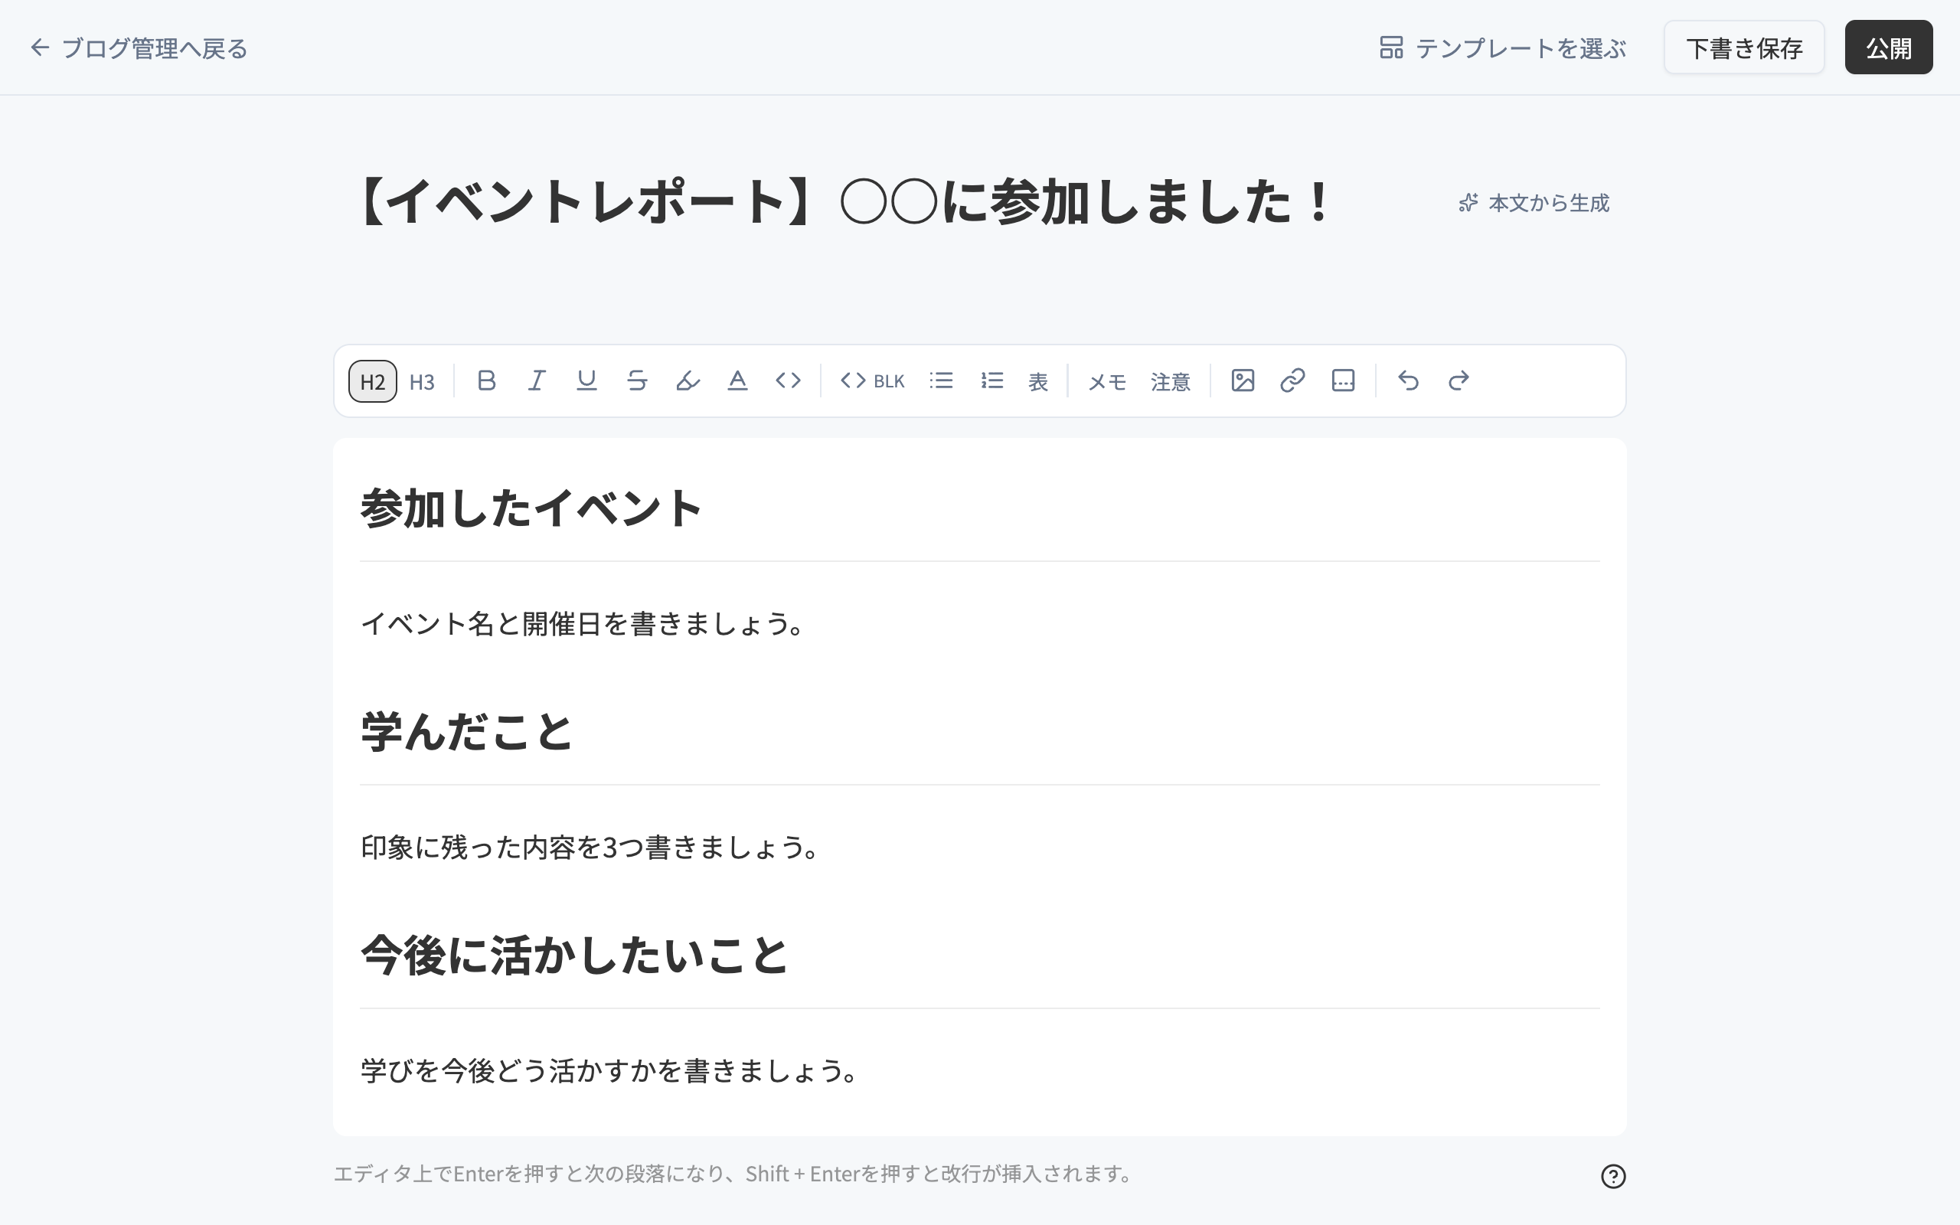
Task: Open the text color tool
Action: tap(737, 381)
